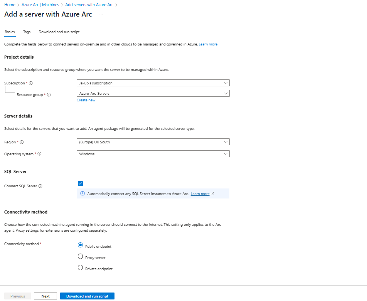Image resolution: width=367 pixels, height=301 pixels.
Task: Select Proxy server connectivity option
Action: (80, 256)
